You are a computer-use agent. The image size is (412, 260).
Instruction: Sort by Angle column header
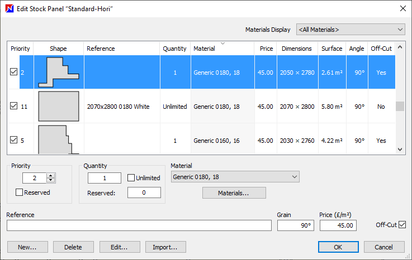tap(357, 49)
